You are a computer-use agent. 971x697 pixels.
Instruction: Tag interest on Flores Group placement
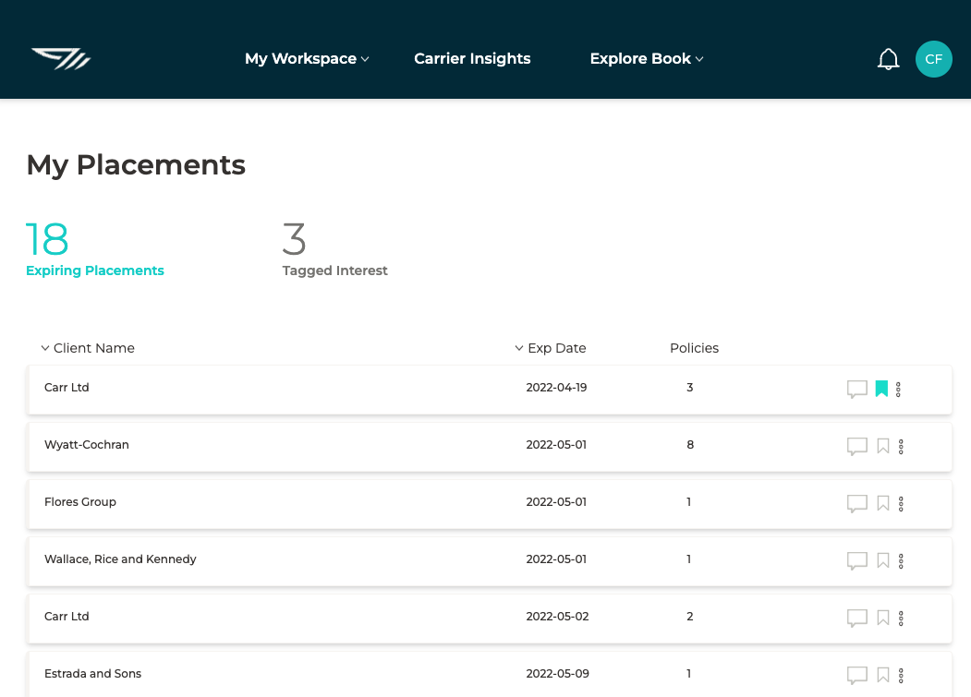(x=882, y=504)
